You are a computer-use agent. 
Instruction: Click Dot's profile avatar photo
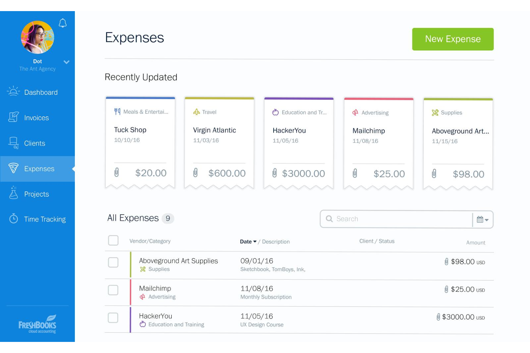click(38, 37)
